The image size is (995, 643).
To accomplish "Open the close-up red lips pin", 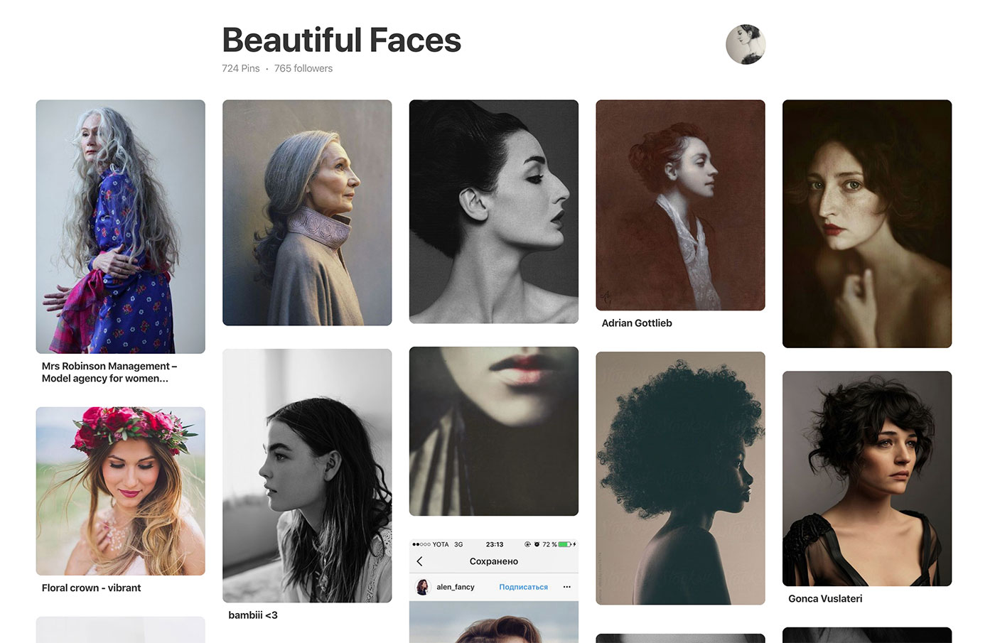I will coord(493,431).
